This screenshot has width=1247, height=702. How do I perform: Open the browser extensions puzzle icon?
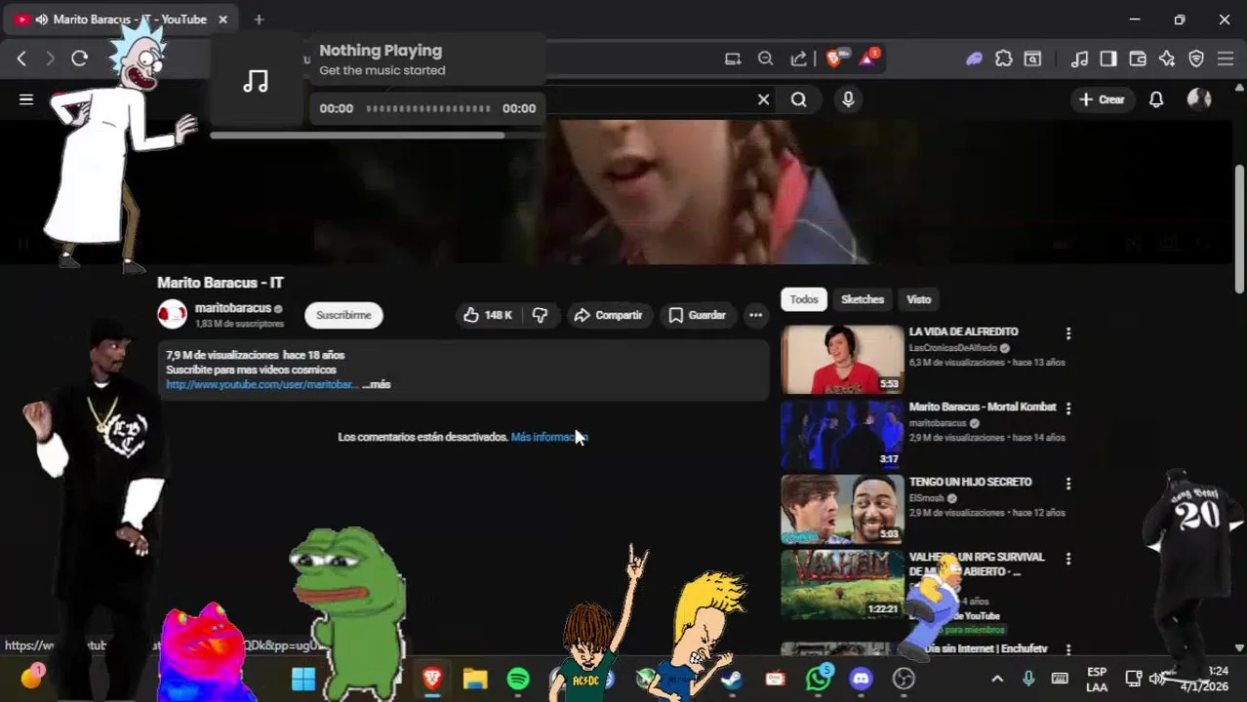point(1004,58)
